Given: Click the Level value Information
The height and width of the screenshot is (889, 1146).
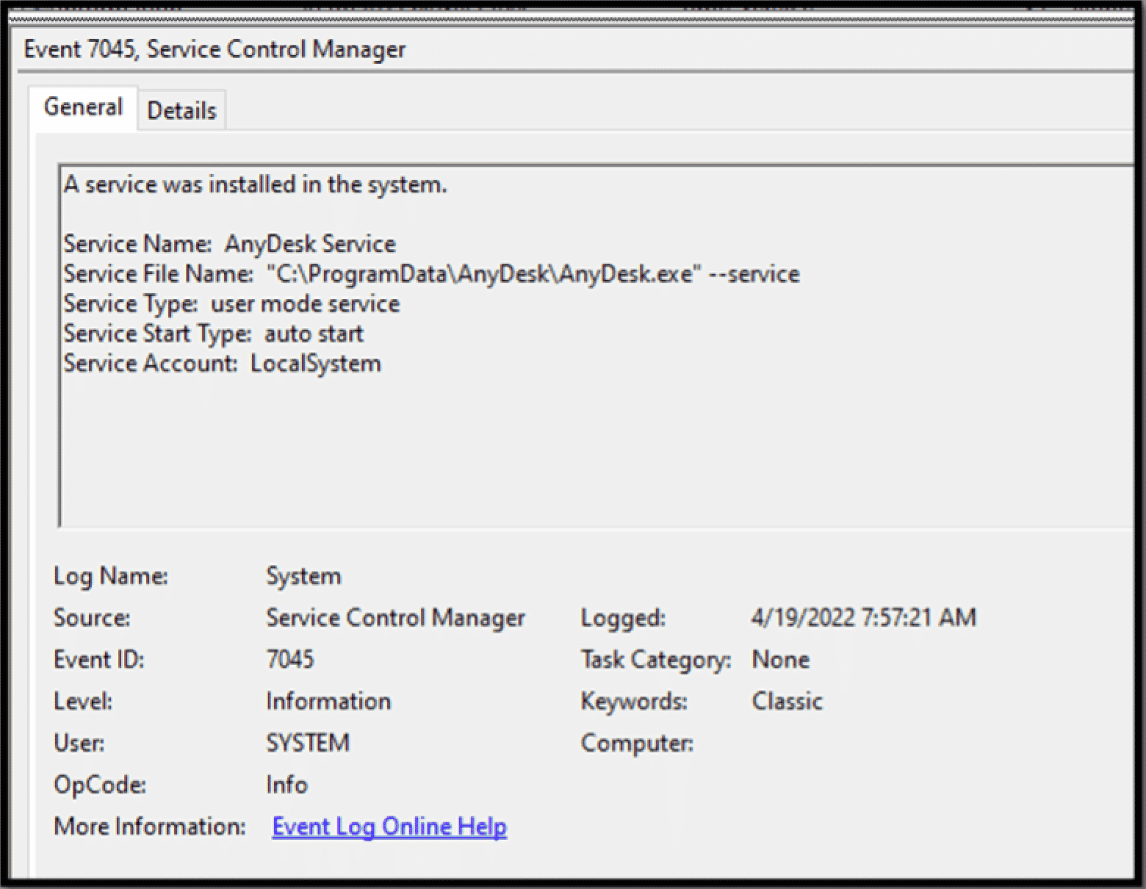Looking at the screenshot, I should [328, 702].
